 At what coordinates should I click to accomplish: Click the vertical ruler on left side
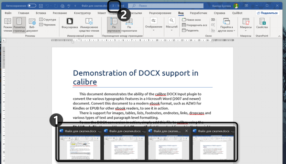(x=4, y=105)
